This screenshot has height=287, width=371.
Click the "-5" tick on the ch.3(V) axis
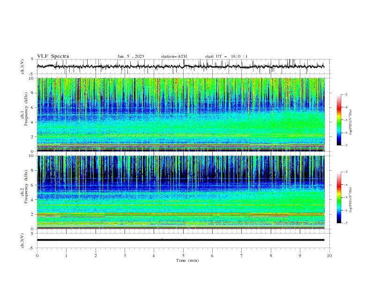coord(32,248)
